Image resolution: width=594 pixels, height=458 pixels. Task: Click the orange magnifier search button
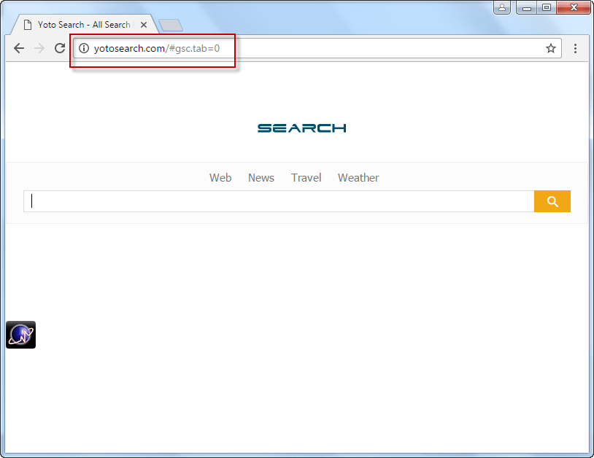(x=552, y=201)
